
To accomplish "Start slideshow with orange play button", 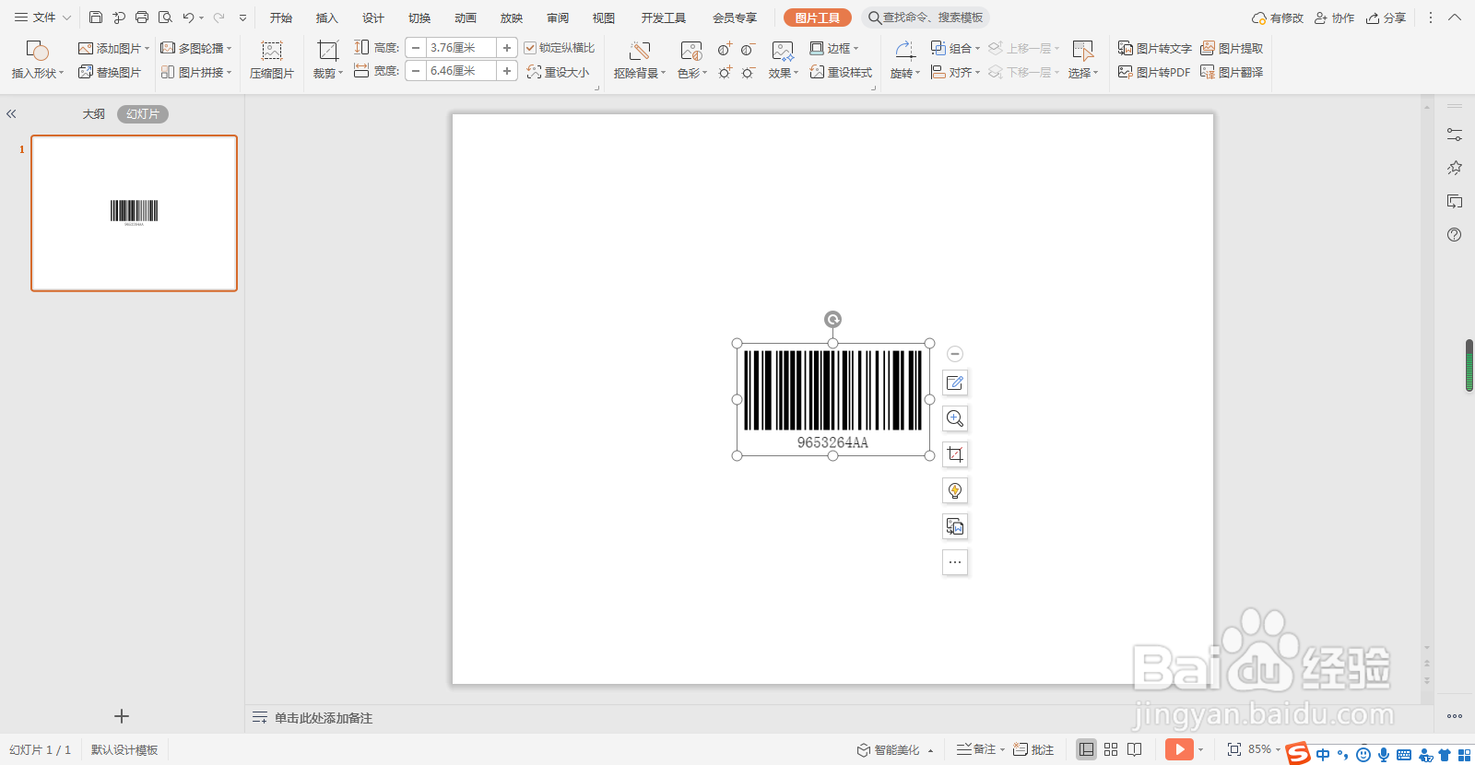I will [x=1179, y=749].
